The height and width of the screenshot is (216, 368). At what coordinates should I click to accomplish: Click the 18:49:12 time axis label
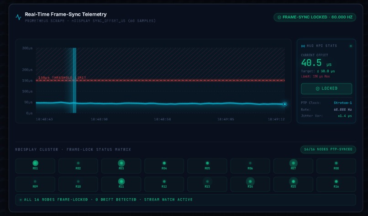pyautogui.click(x=276, y=119)
